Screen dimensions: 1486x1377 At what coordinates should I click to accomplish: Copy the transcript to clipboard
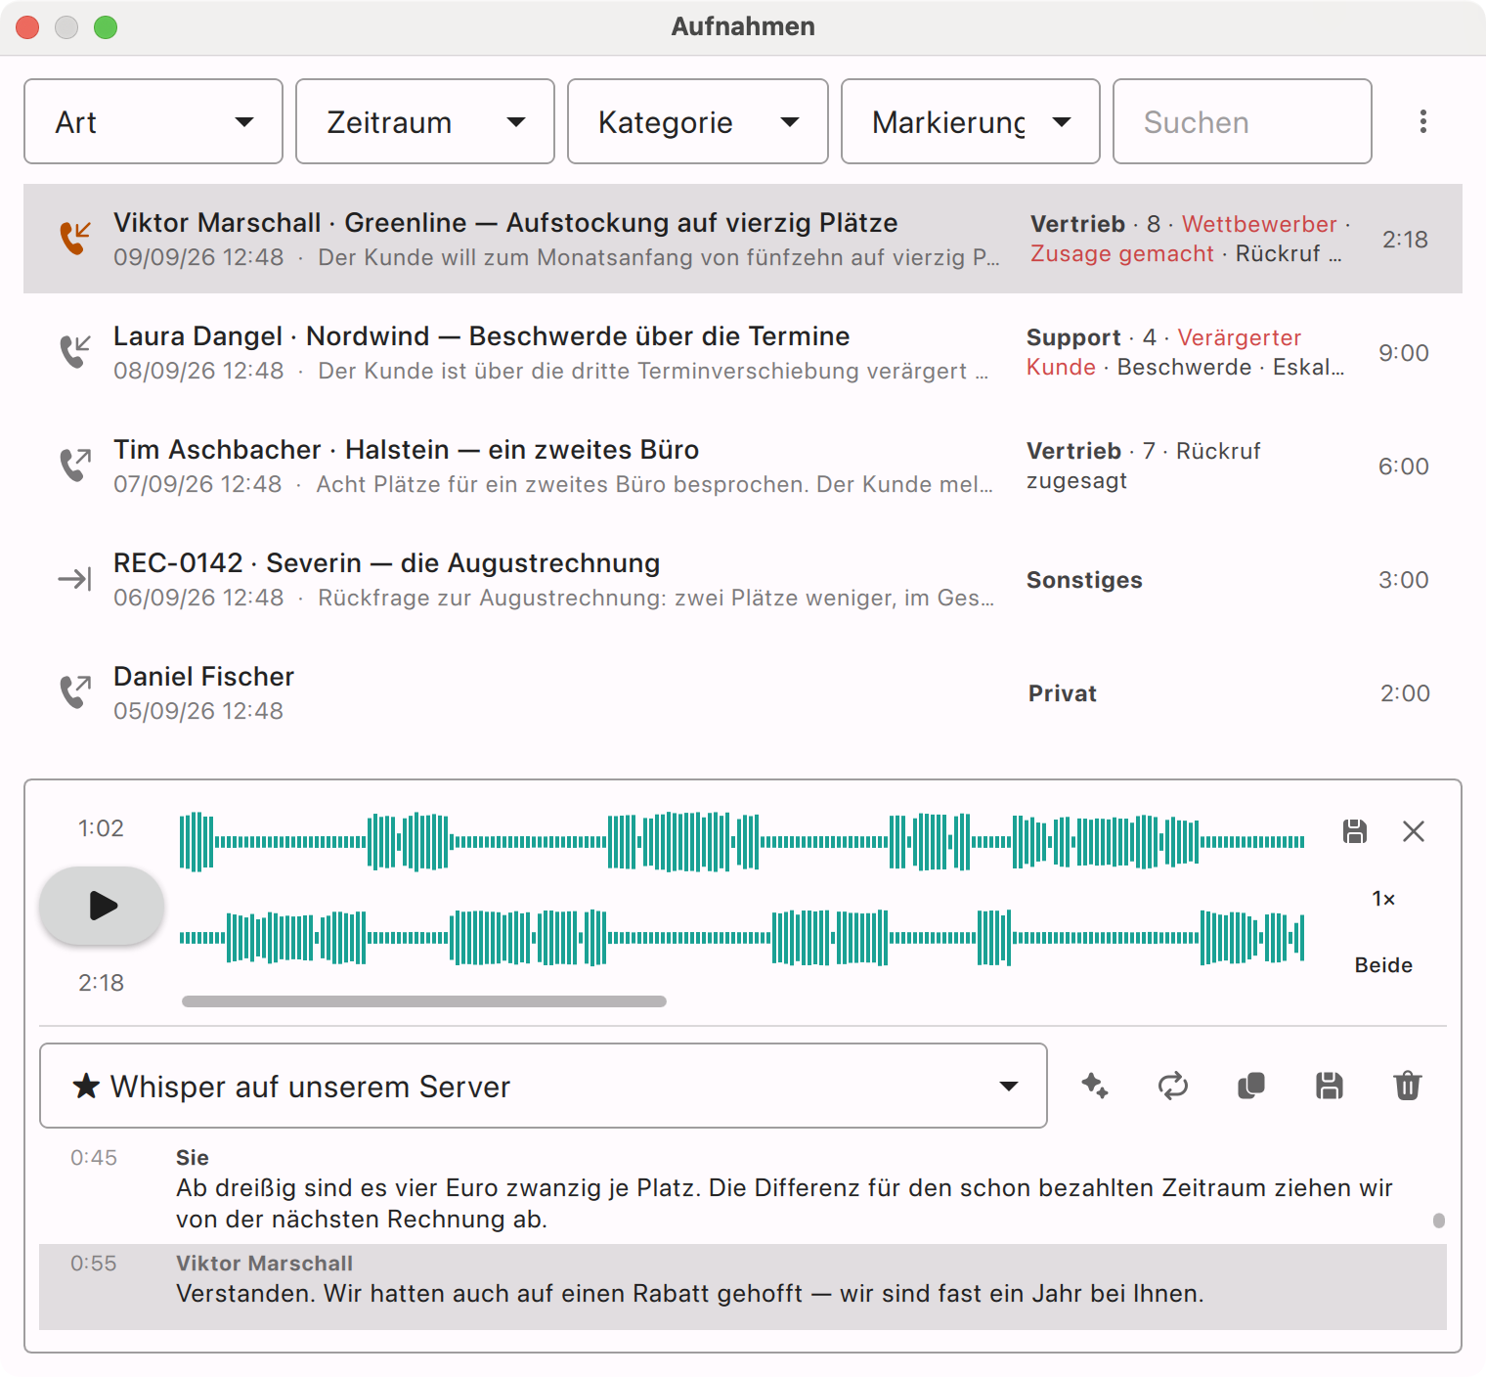[1251, 1086]
